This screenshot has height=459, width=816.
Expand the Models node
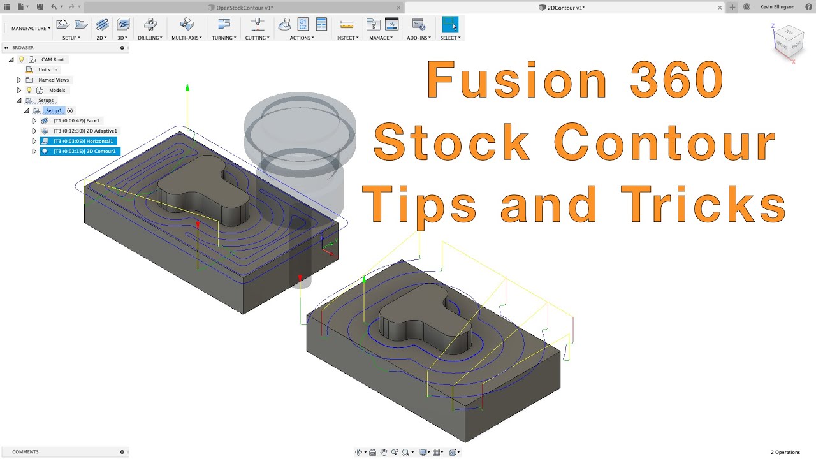point(19,90)
